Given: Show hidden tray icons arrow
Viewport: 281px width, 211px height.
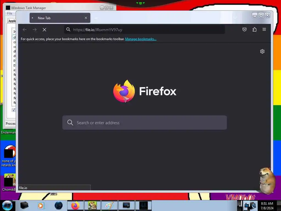Looking at the screenshot, I should [x=240, y=206].
